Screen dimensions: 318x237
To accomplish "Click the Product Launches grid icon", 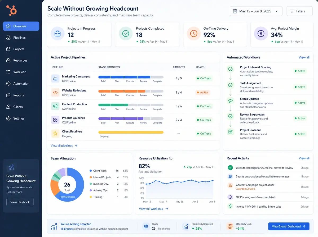I will click(x=55, y=120).
